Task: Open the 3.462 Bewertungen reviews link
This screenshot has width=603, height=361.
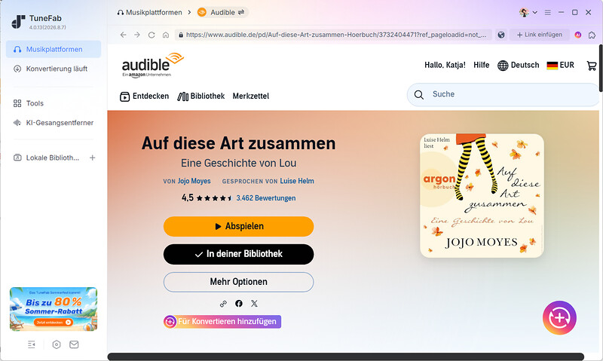Action: 266,198
